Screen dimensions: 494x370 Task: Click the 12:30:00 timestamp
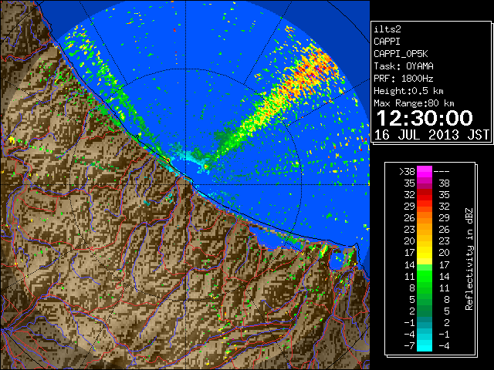point(425,118)
